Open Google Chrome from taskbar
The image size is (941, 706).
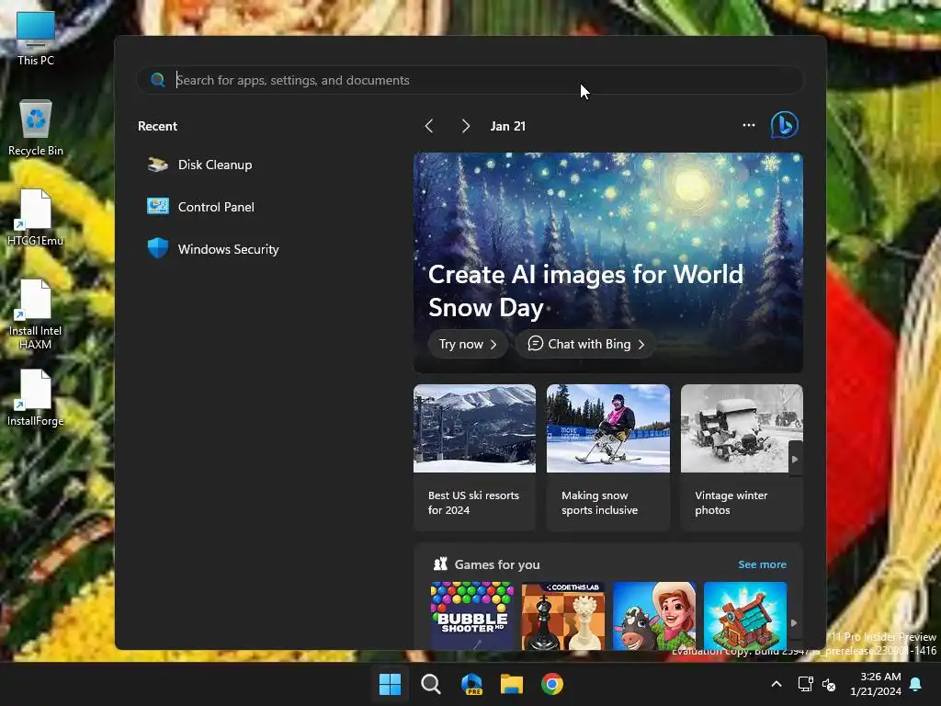pos(552,684)
